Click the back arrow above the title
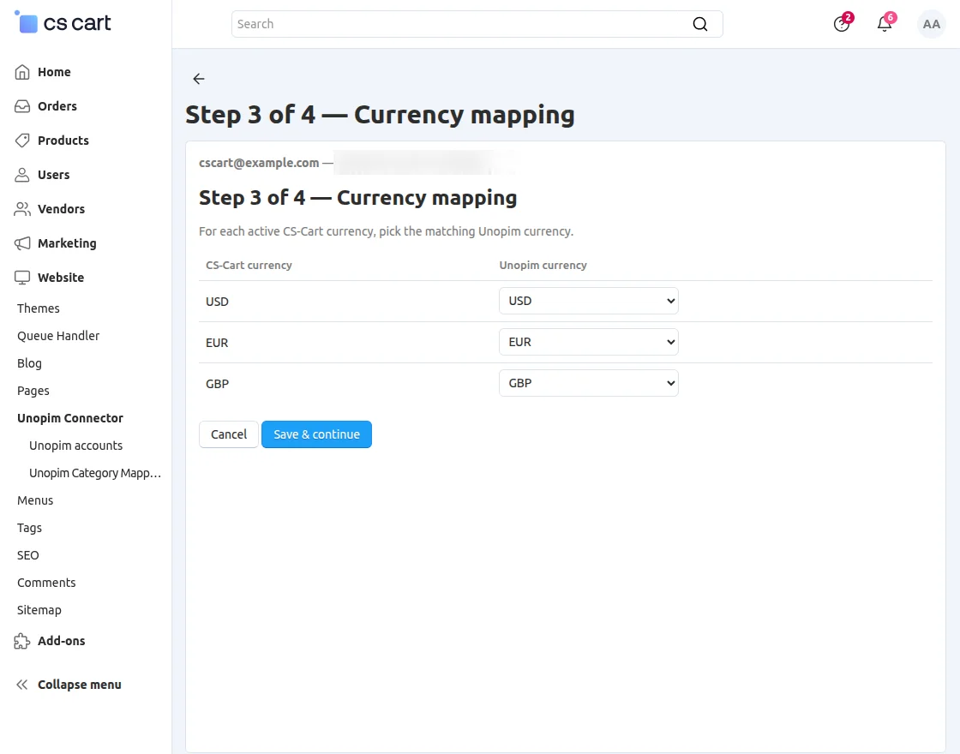This screenshot has width=960, height=754. pos(198,78)
